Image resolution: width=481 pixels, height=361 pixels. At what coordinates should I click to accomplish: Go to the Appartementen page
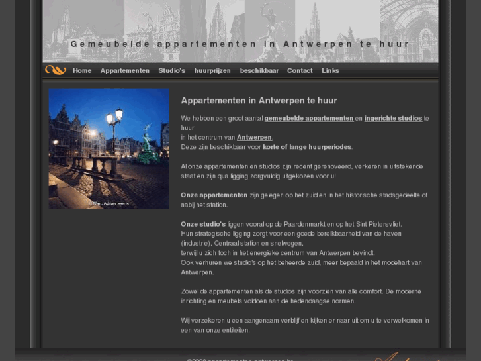(125, 71)
